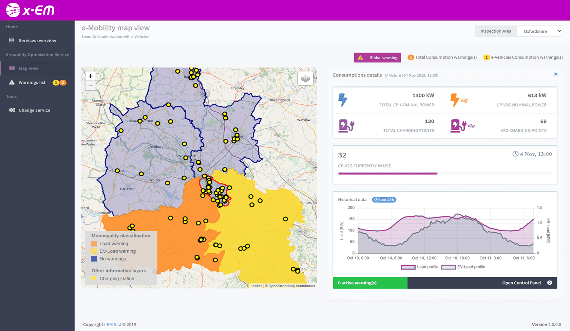Open the i-EM S.r.l link in footer

click(113, 325)
